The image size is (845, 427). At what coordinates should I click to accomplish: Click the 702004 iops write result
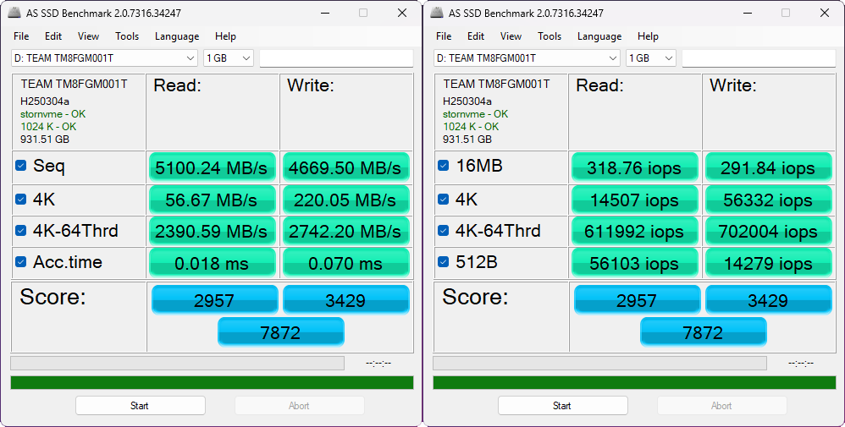coord(768,231)
